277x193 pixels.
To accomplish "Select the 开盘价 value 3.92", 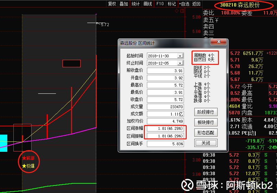I will coord(165,78).
